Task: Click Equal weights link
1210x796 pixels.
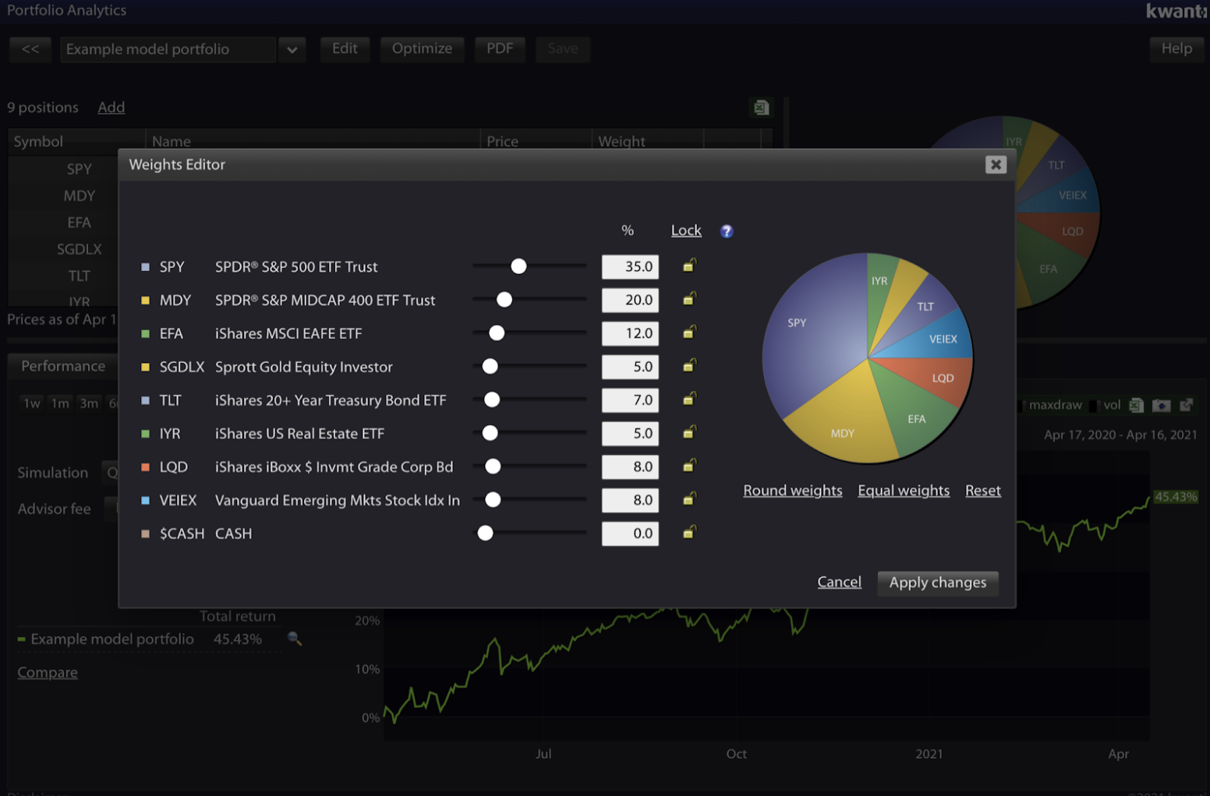Action: [904, 491]
